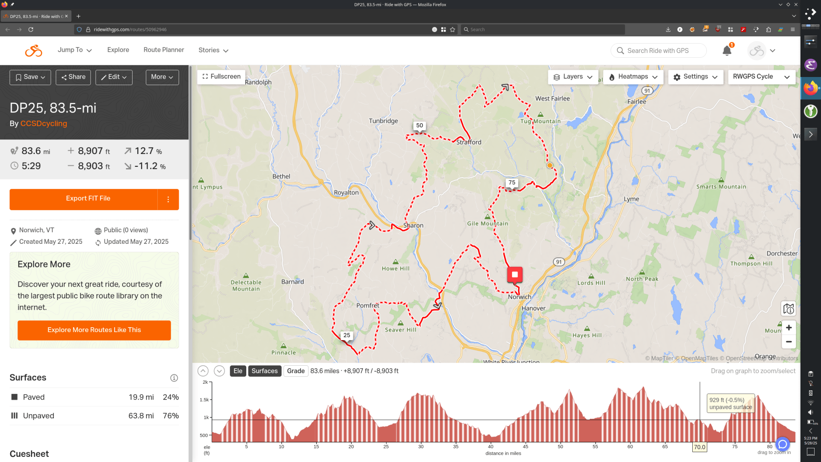The image size is (821, 462).
Task: Switch on Grade view for elevation profile
Action: [295, 371]
